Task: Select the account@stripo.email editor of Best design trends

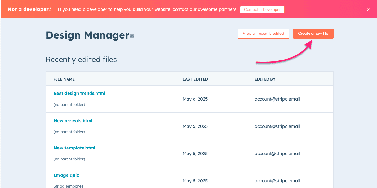Action: [277, 99]
